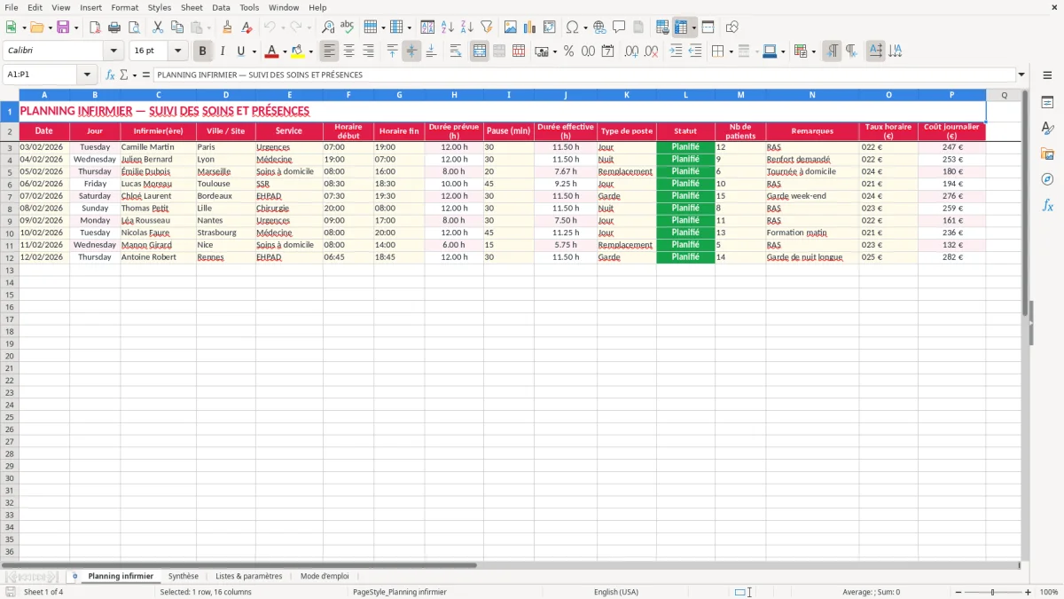
Task: Insert hyperlink globe icon
Action: click(x=599, y=28)
